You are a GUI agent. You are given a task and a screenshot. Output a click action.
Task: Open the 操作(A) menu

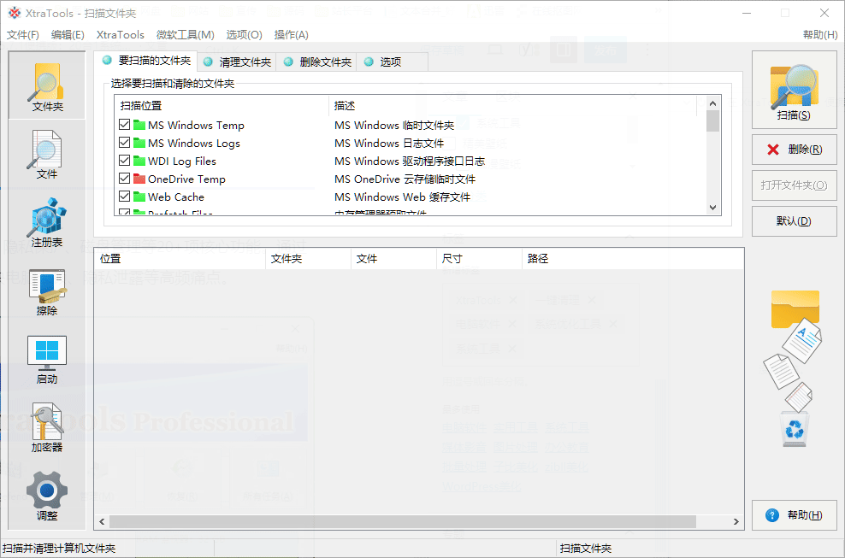point(291,35)
